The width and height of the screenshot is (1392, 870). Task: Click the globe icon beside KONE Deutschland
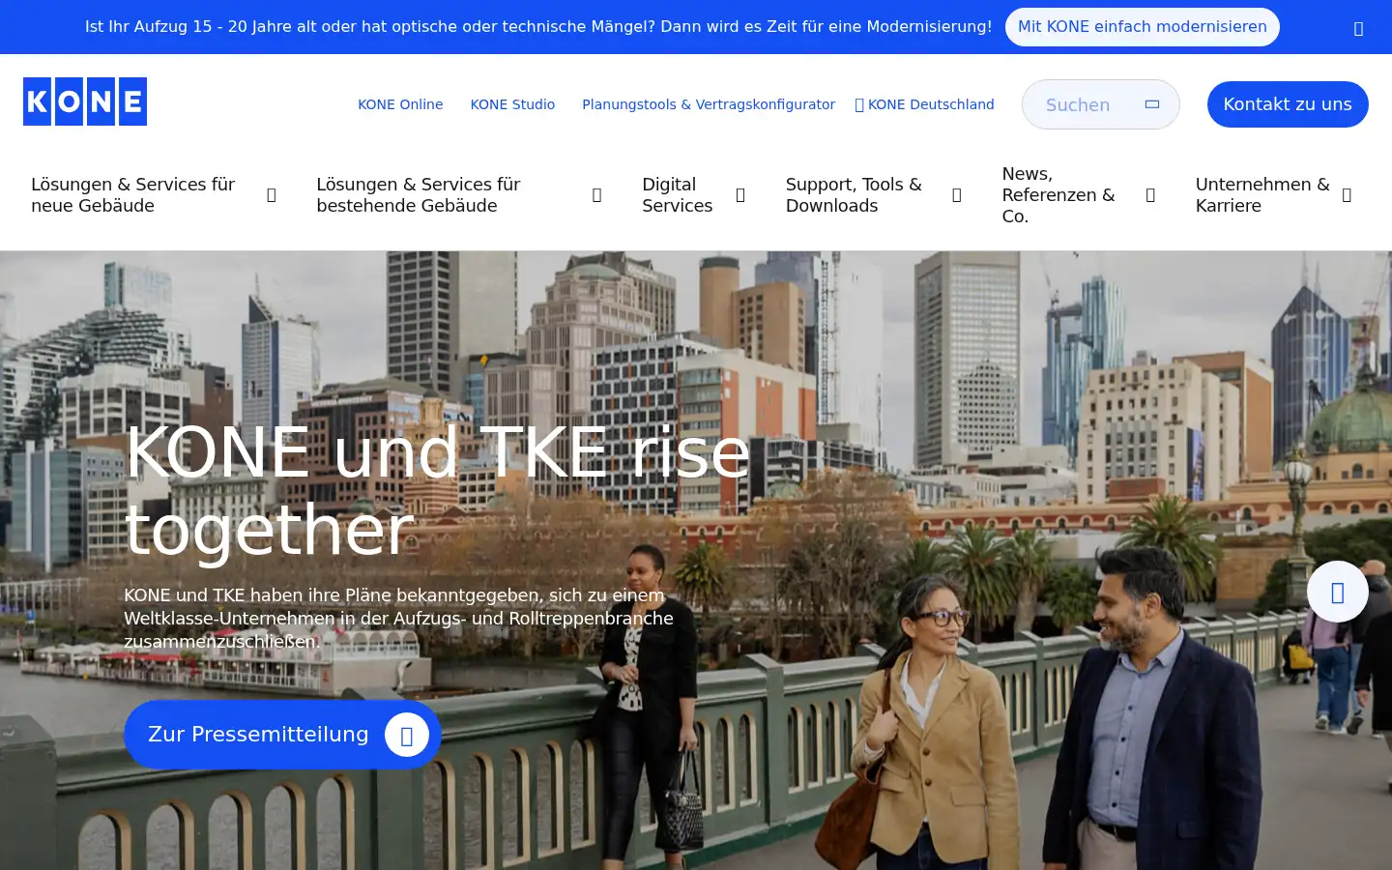coord(859,104)
